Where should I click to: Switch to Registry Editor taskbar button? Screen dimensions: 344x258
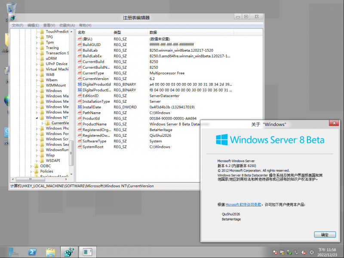pos(69,252)
